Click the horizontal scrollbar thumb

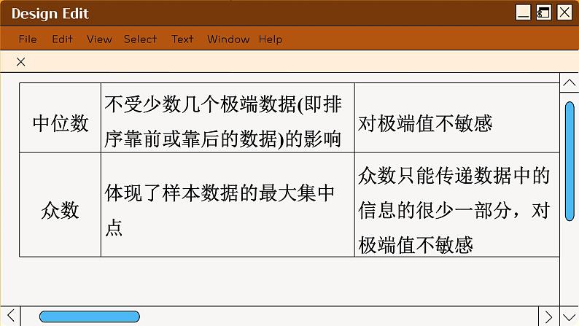click(90, 317)
